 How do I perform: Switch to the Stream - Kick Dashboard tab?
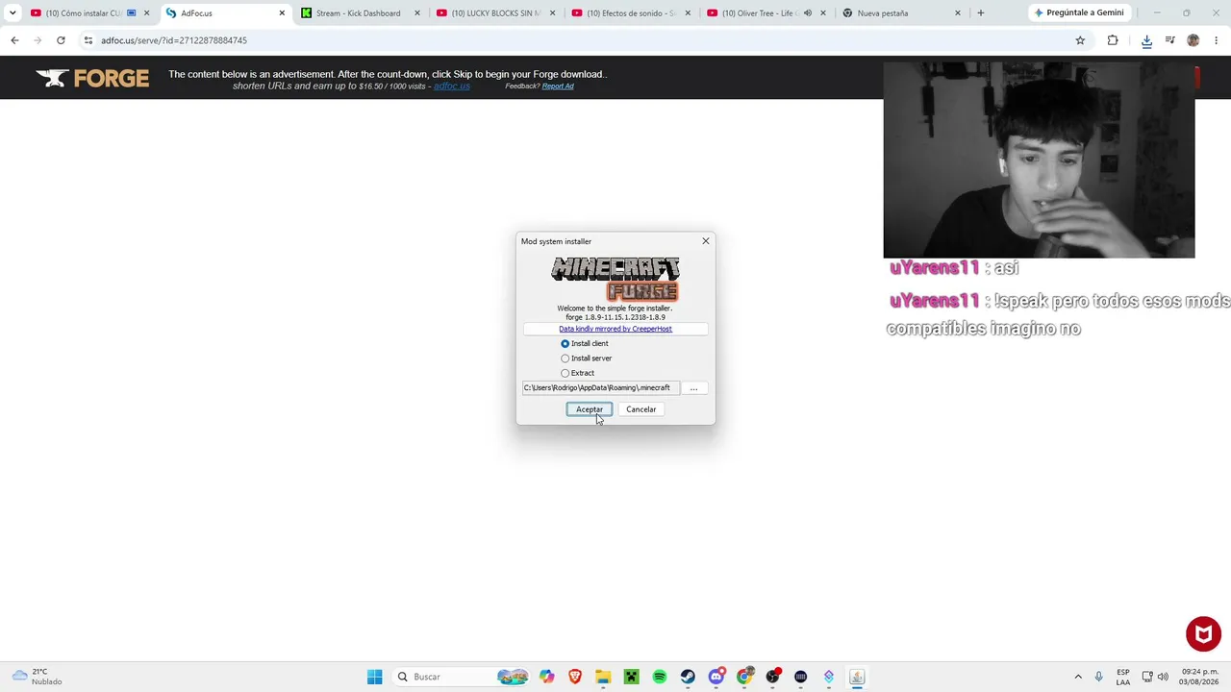[358, 13]
